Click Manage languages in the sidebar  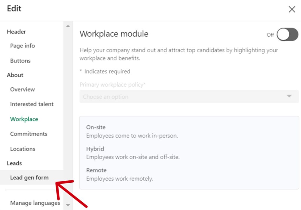coord(35,203)
